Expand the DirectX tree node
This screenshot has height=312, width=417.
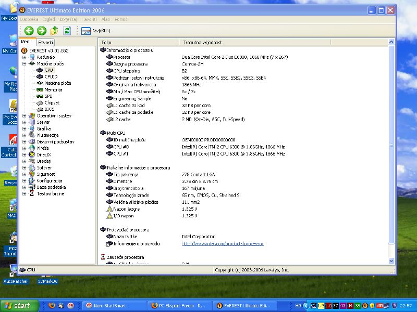[24, 154]
